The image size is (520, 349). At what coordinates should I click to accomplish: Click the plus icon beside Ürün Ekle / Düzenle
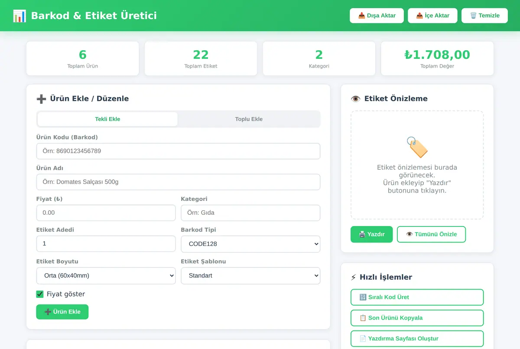[41, 99]
